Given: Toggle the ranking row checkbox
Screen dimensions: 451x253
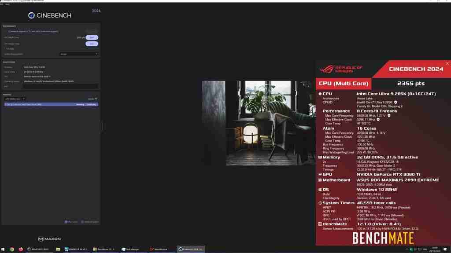Looking at the screenshot, I should point(5,105).
